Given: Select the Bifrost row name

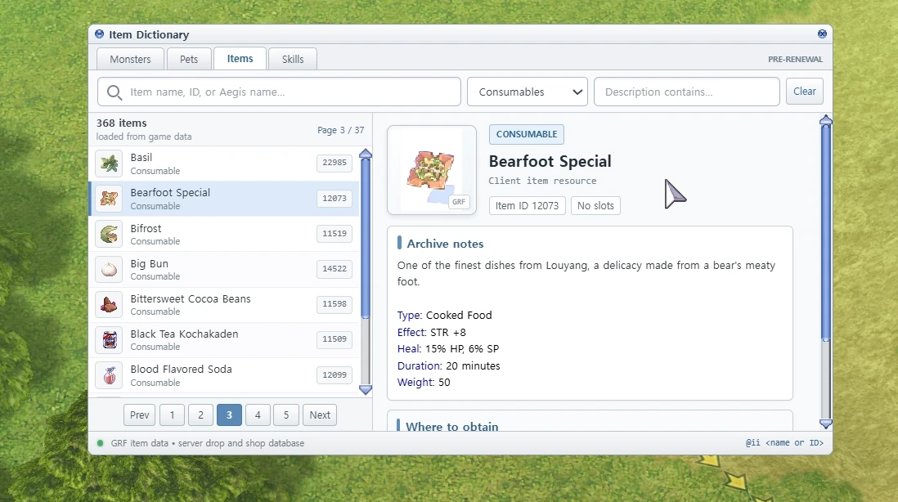Looking at the screenshot, I should coord(146,228).
